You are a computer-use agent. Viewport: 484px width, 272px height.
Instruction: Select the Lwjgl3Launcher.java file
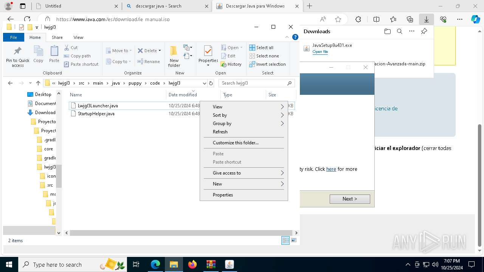[98, 106]
